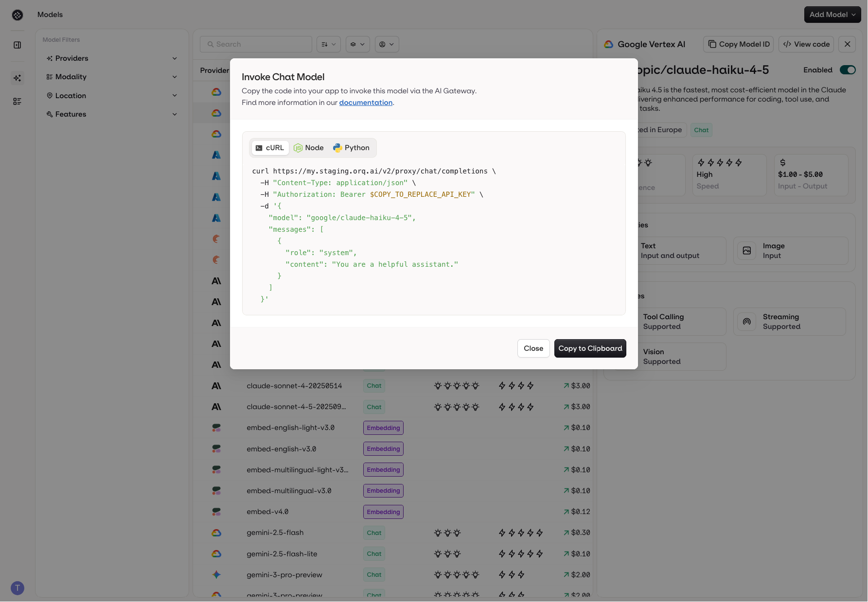The width and height of the screenshot is (868, 602).
Task: Switch to the Node code tab
Action: [309, 148]
